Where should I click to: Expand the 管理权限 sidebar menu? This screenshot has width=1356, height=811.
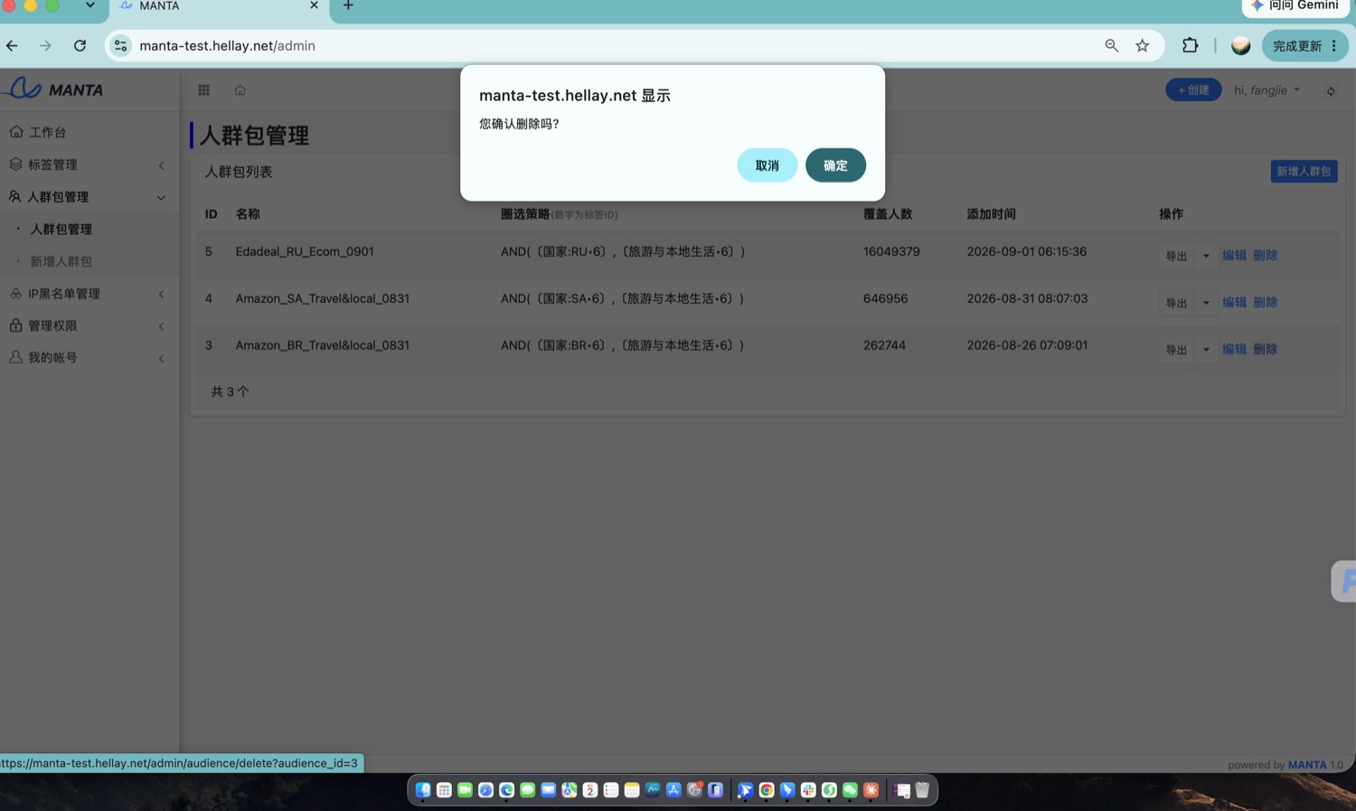pos(89,325)
